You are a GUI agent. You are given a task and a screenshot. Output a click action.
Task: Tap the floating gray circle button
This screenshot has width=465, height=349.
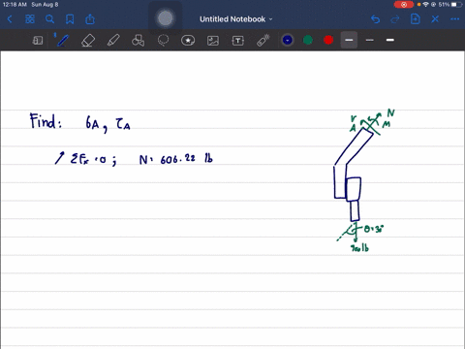click(166, 18)
